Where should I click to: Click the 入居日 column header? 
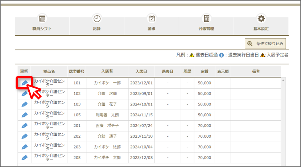(141, 71)
